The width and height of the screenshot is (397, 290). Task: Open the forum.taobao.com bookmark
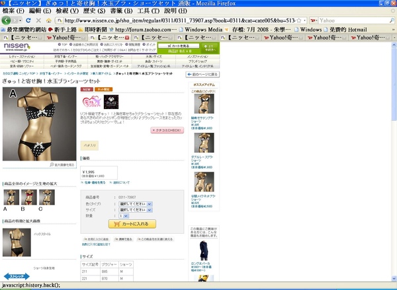point(143,30)
